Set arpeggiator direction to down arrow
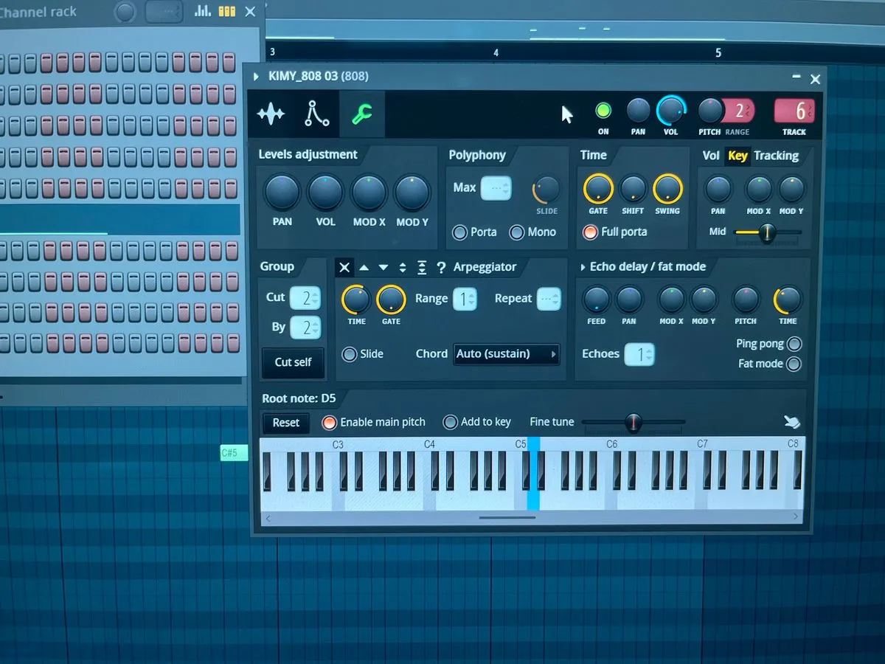 pos(383,267)
